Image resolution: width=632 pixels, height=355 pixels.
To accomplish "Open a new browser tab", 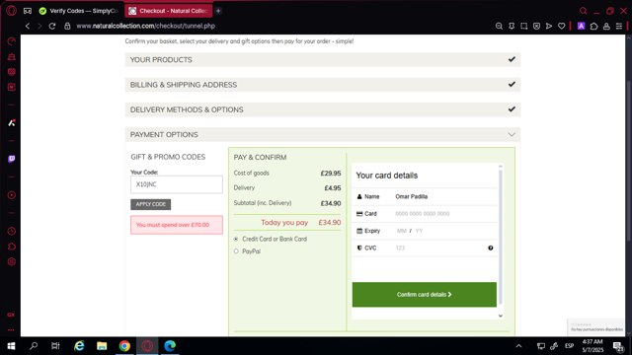I will [x=218, y=11].
